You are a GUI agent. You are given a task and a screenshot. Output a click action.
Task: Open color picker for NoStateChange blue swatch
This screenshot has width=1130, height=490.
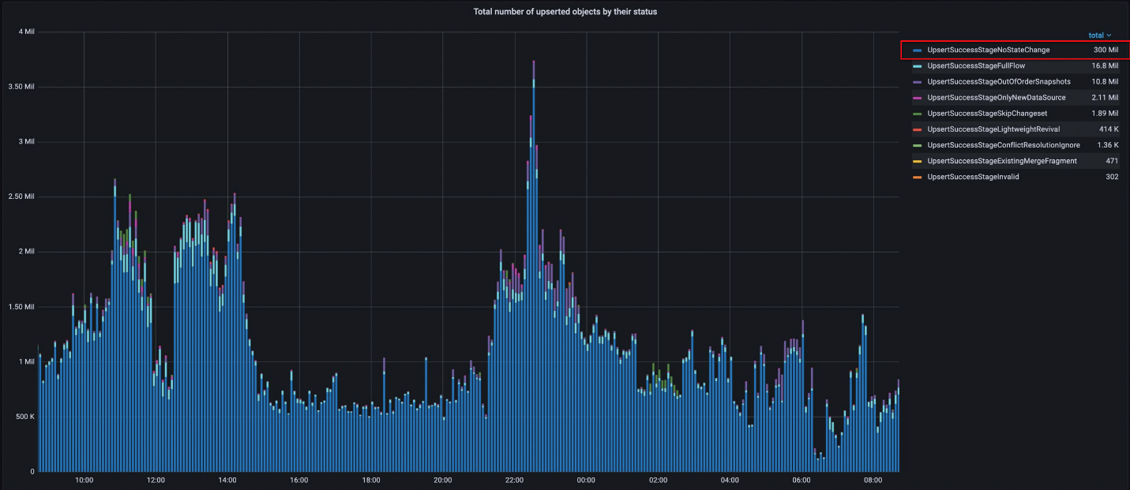(917, 50)
